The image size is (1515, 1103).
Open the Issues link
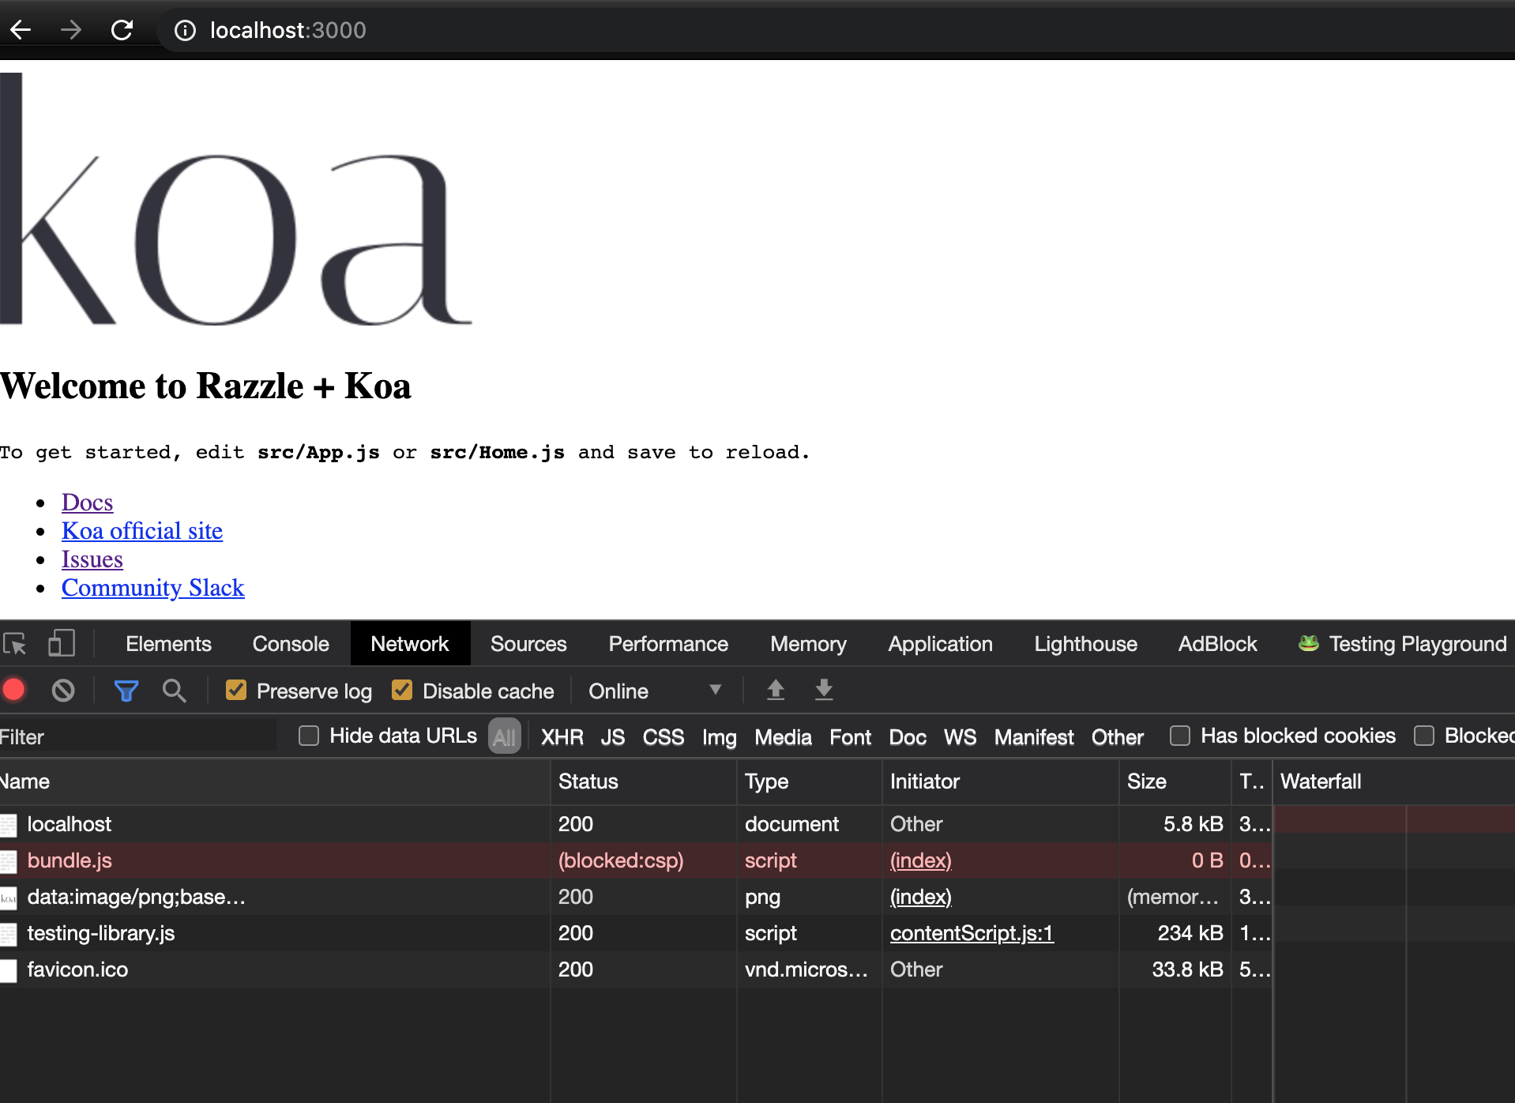click(x=92, y=559)
